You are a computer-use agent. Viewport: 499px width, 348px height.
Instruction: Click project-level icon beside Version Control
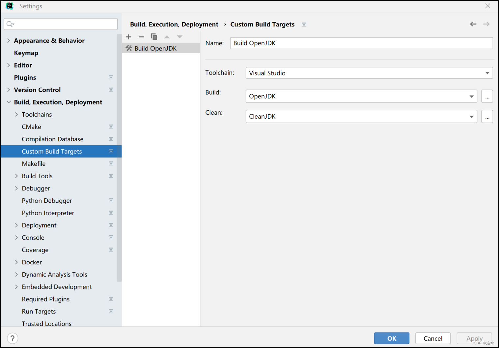click(111, 90)
